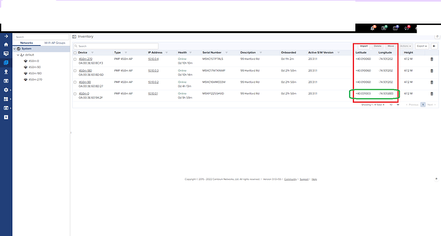Open the grid applications icon in the sidebar
441x236 pixels.
[x=6, y=99]
